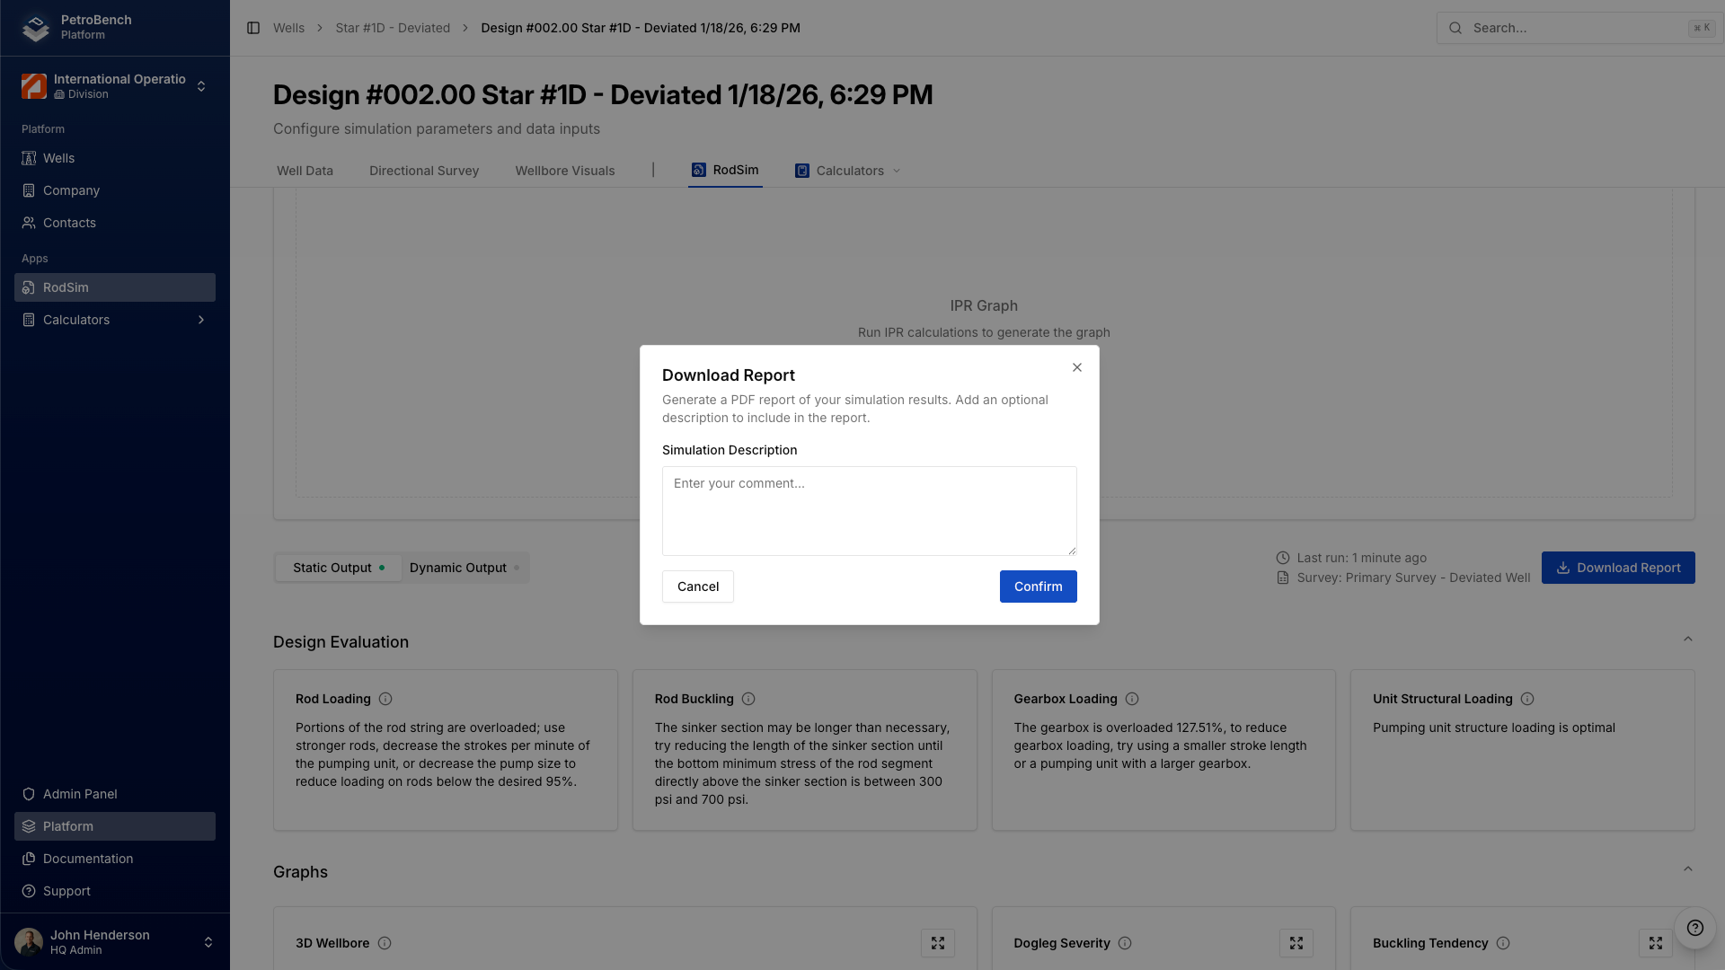Click the top Search field

(x=1579, y=28)
